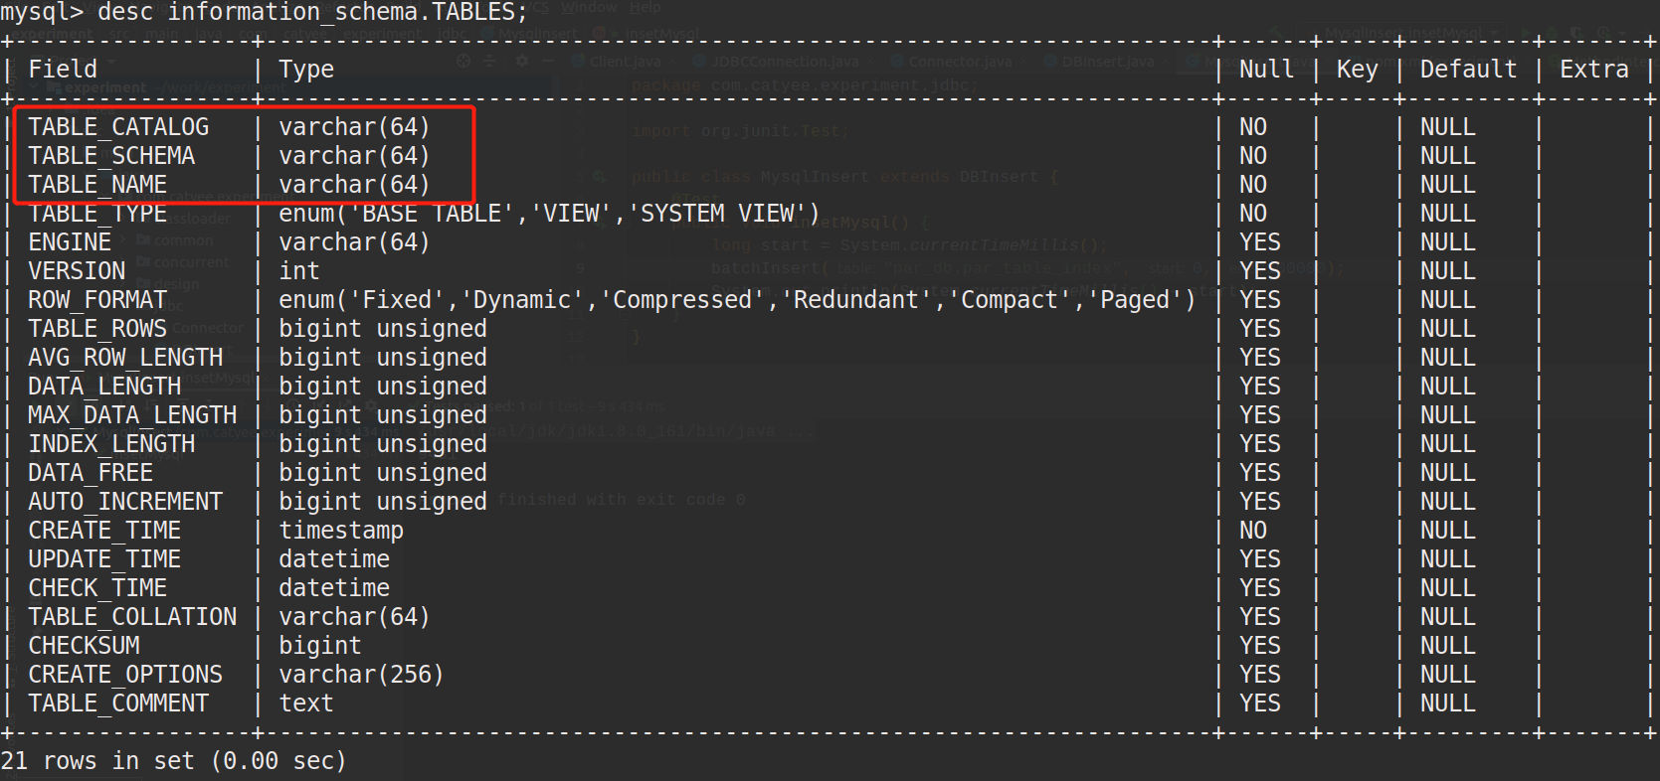Click the CREATE_OPTIONS varchar(256) type
Screen dimensions: 1660x781
point(361,675)
